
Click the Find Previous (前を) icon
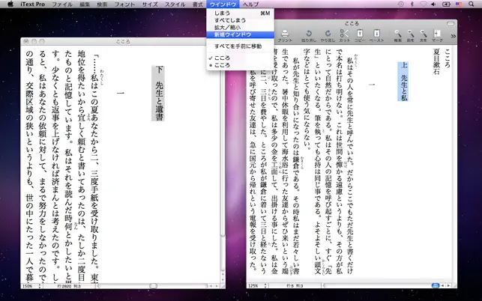click(x=410, y=35)
